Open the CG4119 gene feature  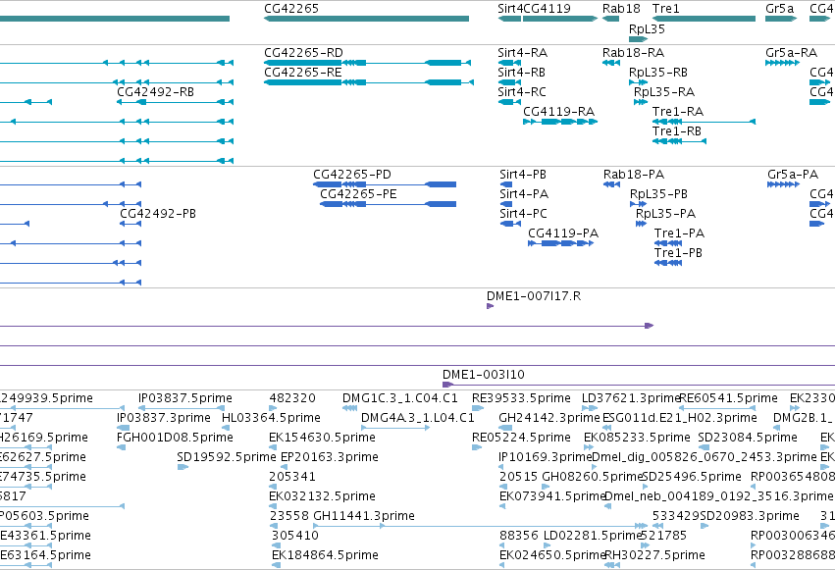(x=560, y=19)
